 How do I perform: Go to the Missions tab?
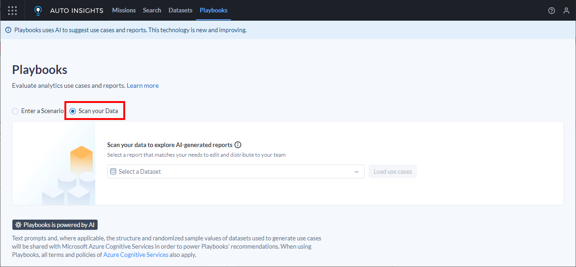click(x=124, y=10)
